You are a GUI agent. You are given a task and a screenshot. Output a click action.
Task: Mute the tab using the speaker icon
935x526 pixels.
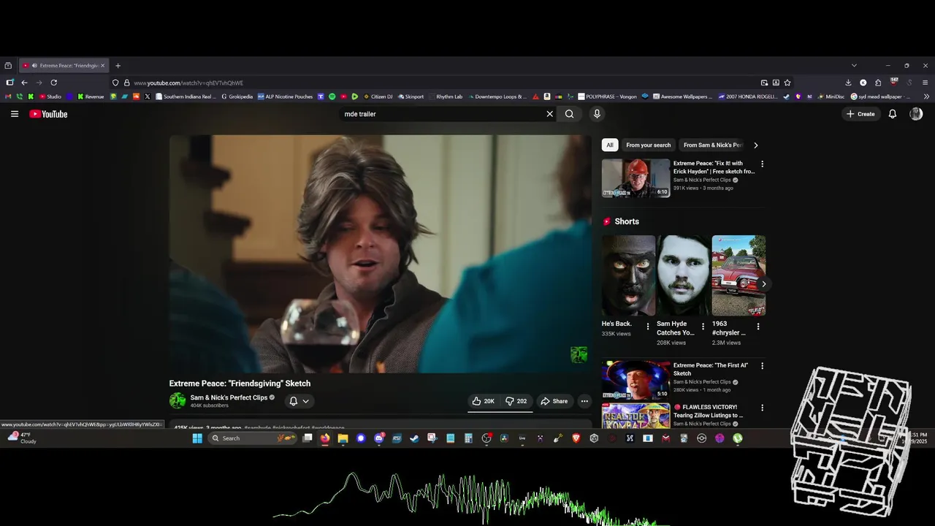point(34,66)
